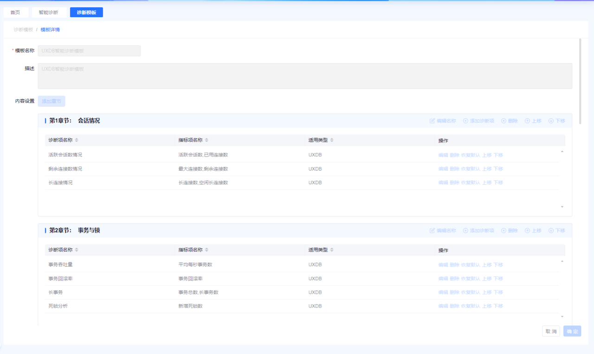
Task: Click add diagnostic item icon in chapter 2
Action: [x=465, y=231]
